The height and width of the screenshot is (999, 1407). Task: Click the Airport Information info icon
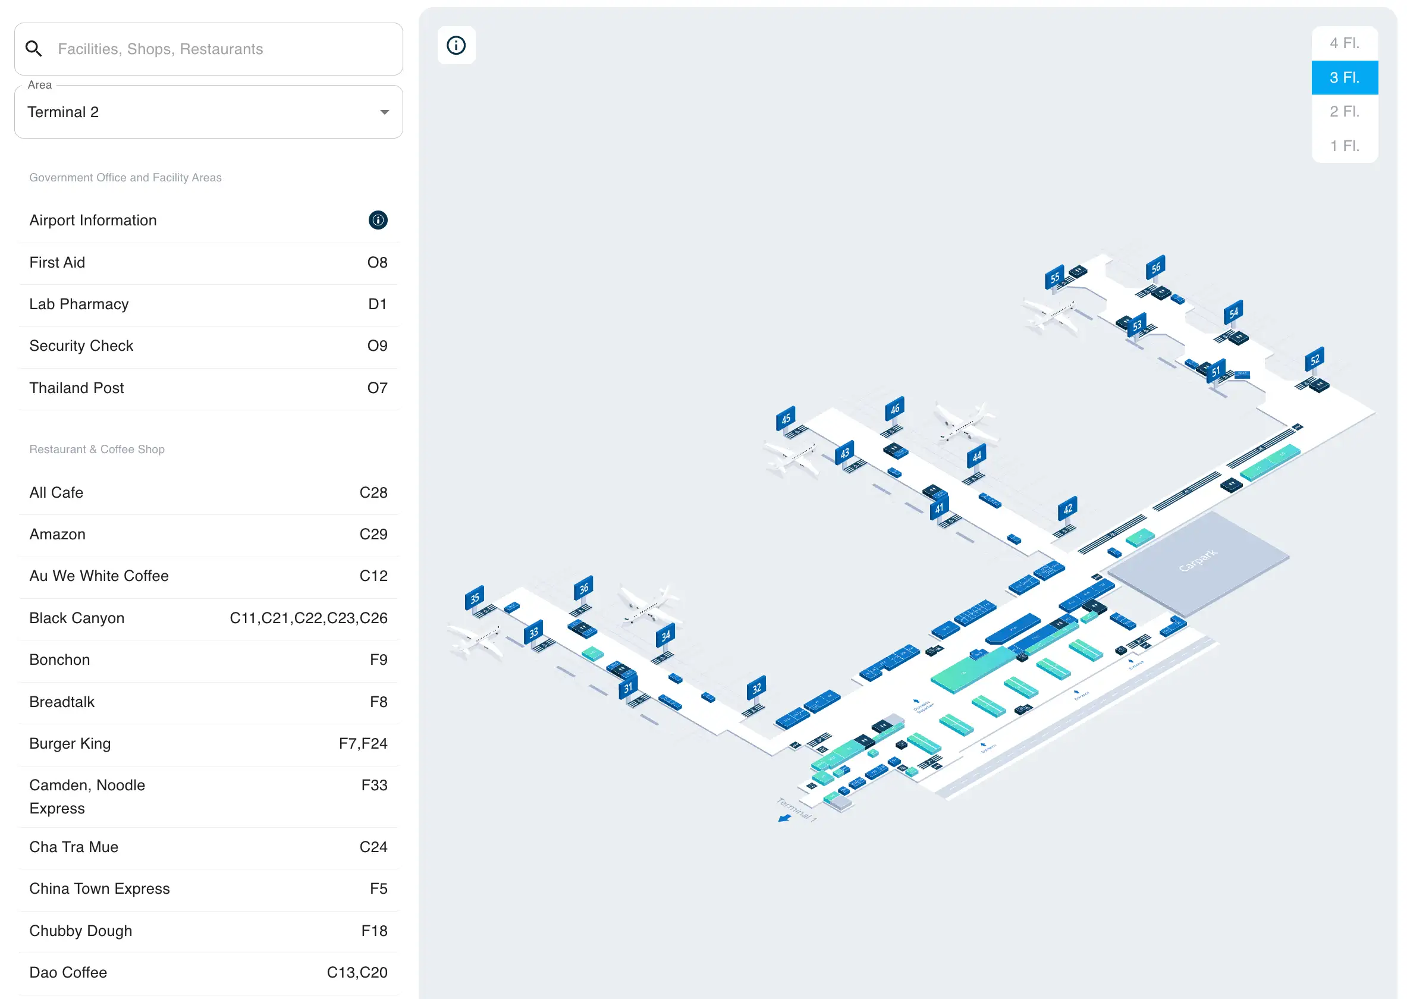[378, 220]
